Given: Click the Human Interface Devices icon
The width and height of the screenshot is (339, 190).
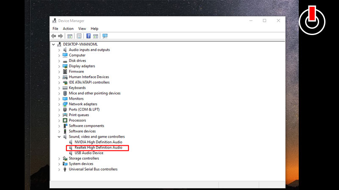Looking at the screenshot, I should pyautogui.click(x=65, y=77).
